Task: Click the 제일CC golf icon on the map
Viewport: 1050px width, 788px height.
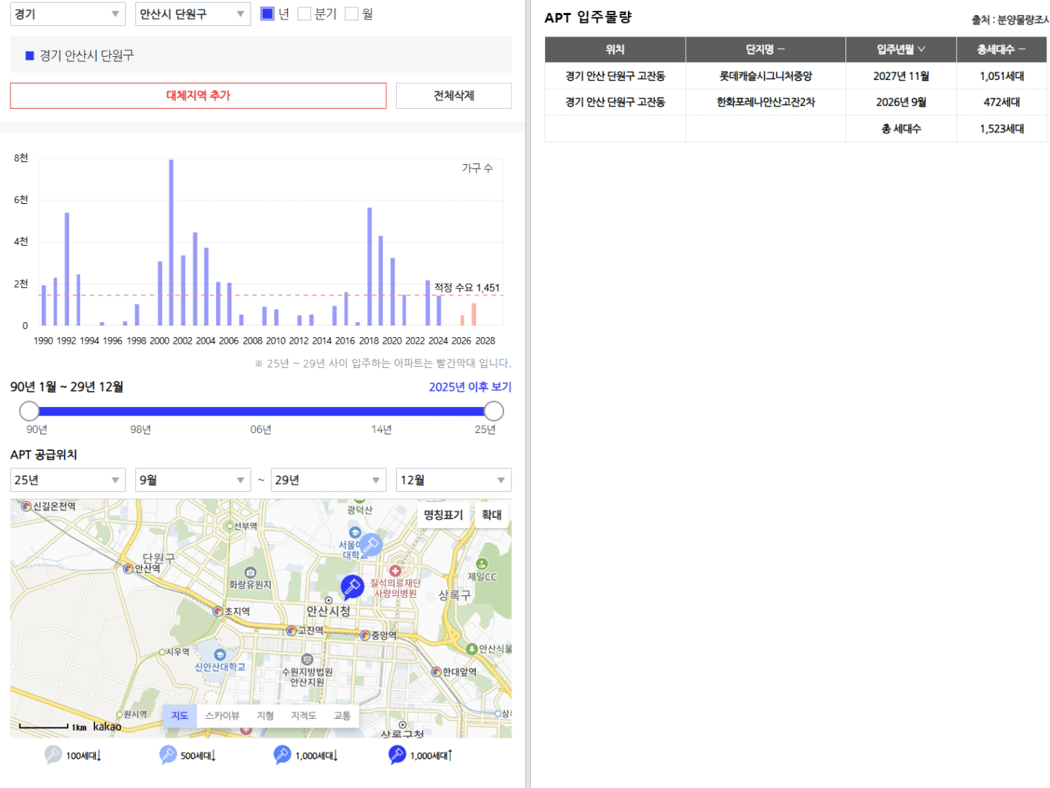Action: click(483, 564)
